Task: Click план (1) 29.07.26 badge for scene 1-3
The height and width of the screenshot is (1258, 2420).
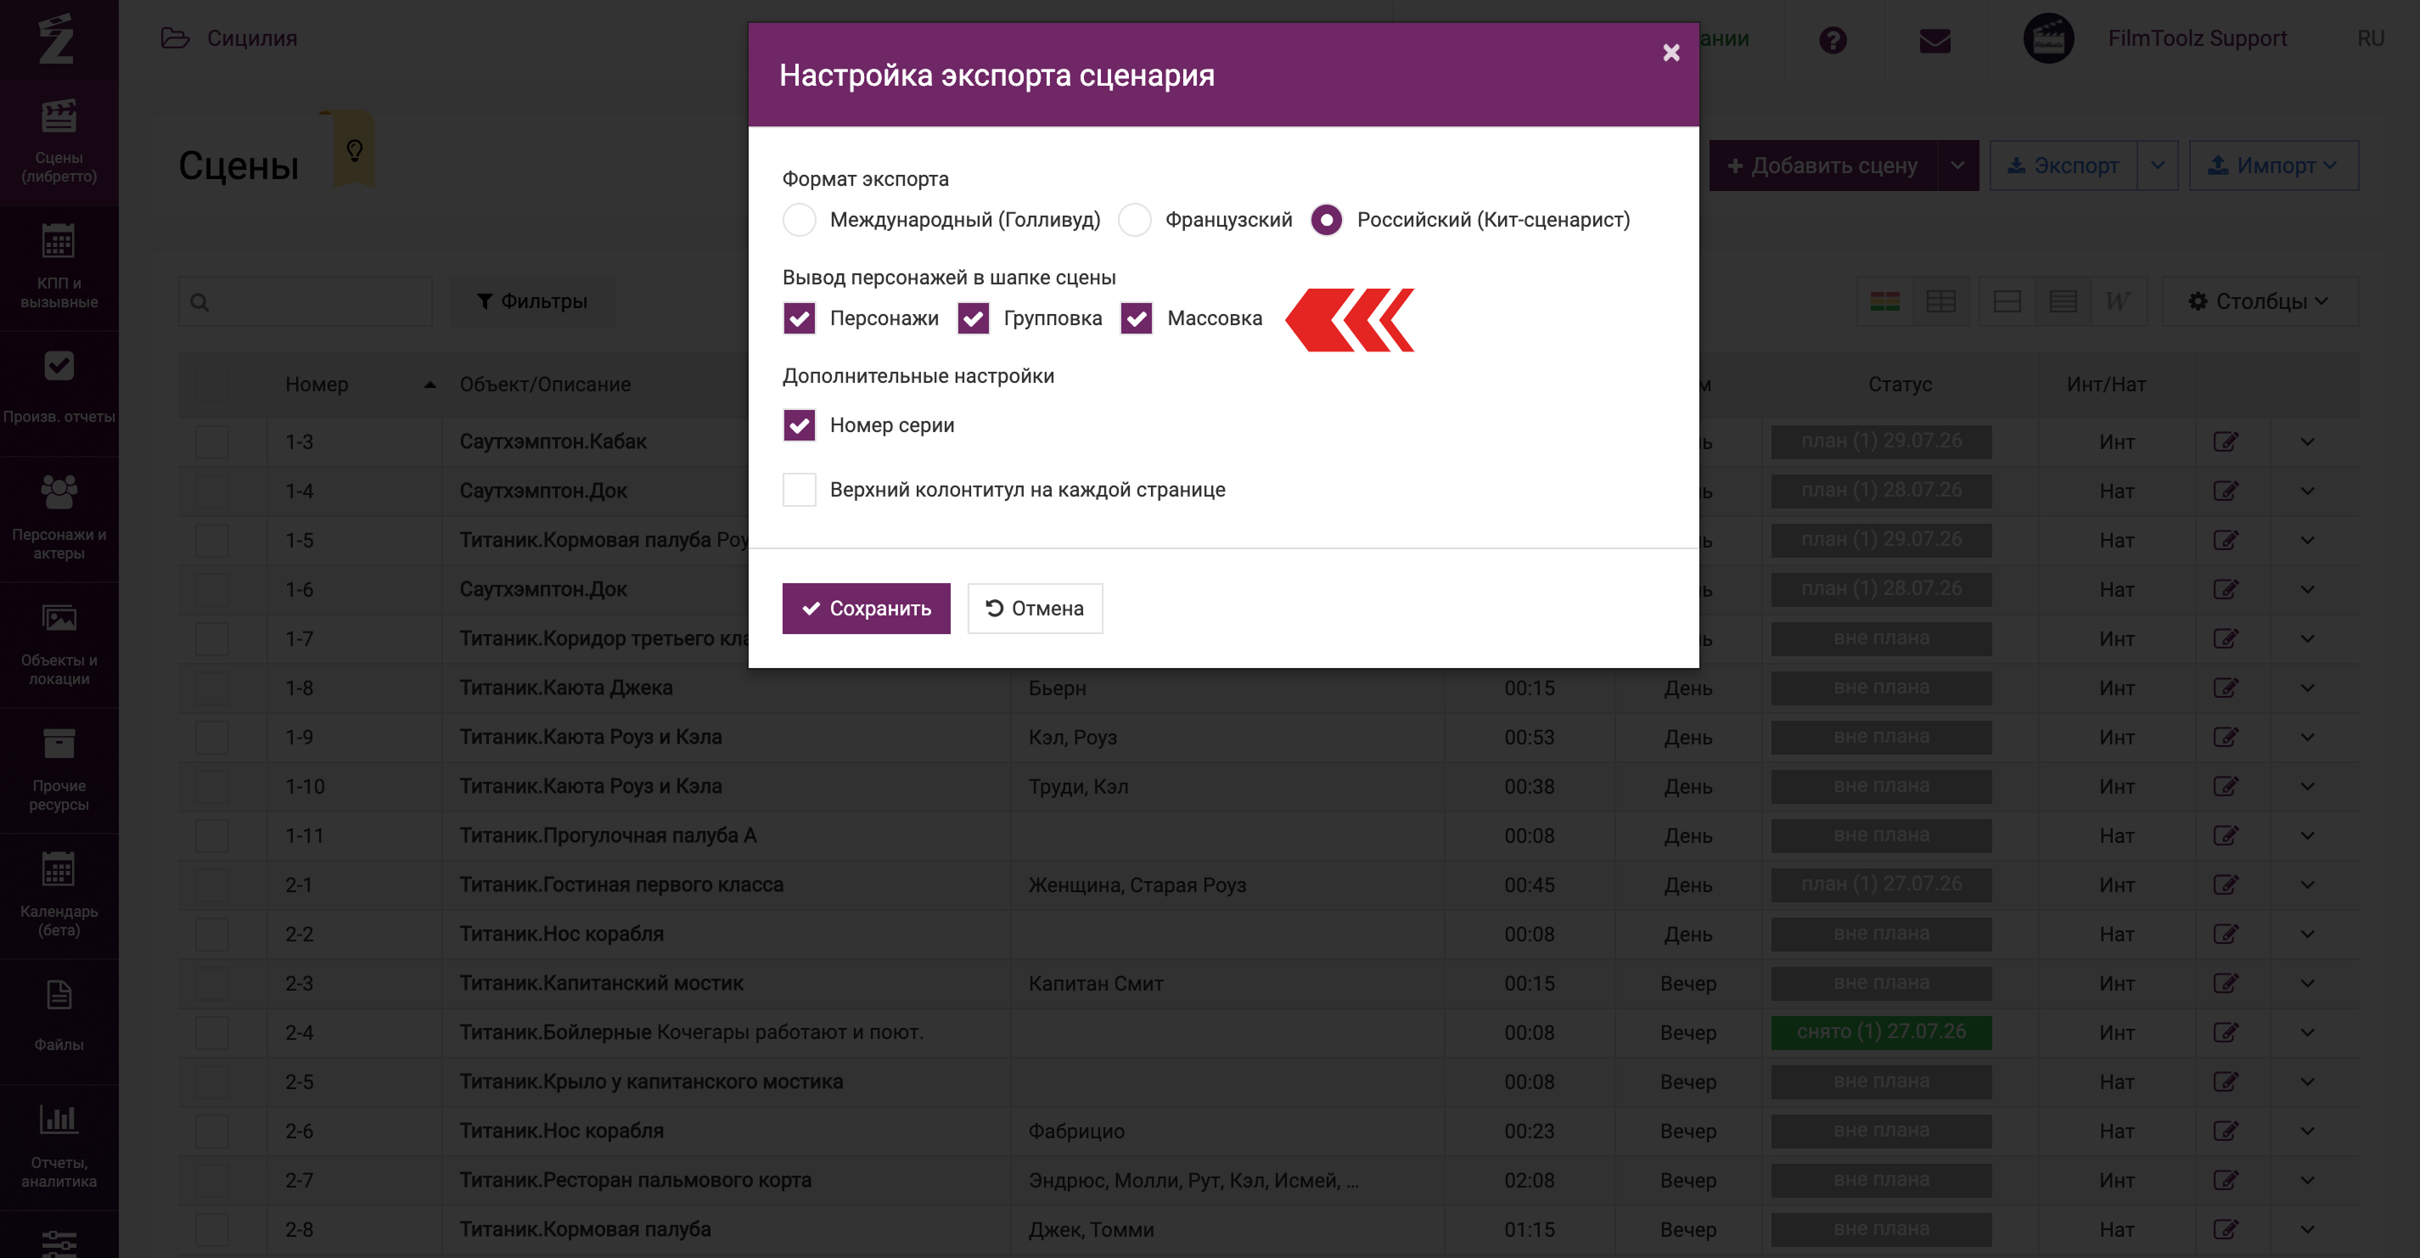Action: click(x=1881, y=441)
